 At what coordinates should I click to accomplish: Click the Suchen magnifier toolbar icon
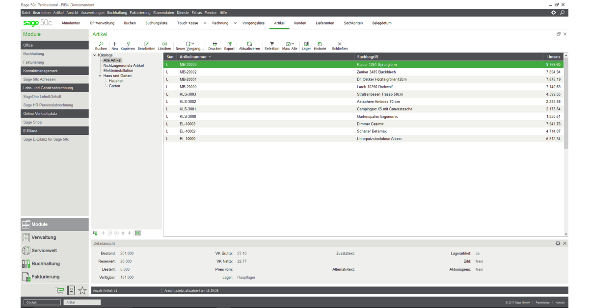click(101, 44)
